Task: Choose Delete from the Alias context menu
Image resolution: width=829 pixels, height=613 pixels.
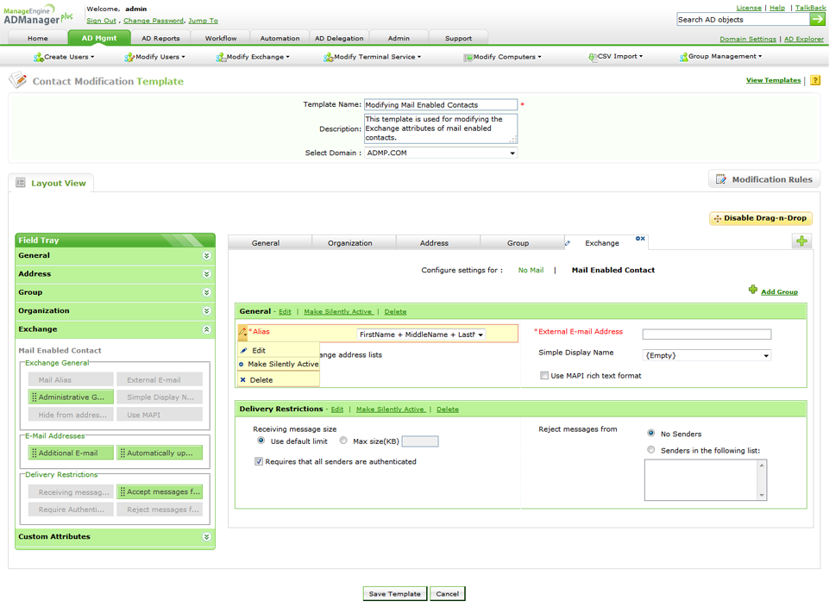Action: click(261, 380)
